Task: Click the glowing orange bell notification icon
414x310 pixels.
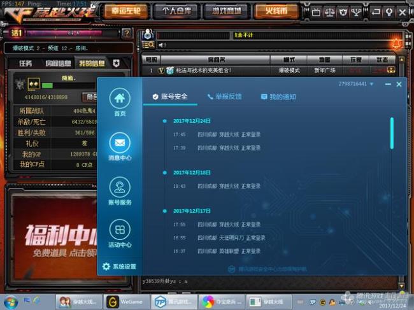Action: [396, 43]
